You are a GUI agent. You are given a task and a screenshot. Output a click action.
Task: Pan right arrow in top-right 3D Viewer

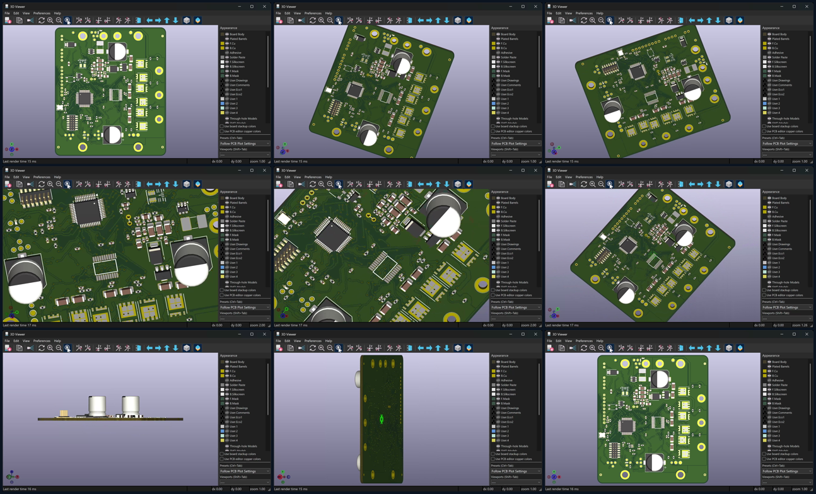[700, 20]
